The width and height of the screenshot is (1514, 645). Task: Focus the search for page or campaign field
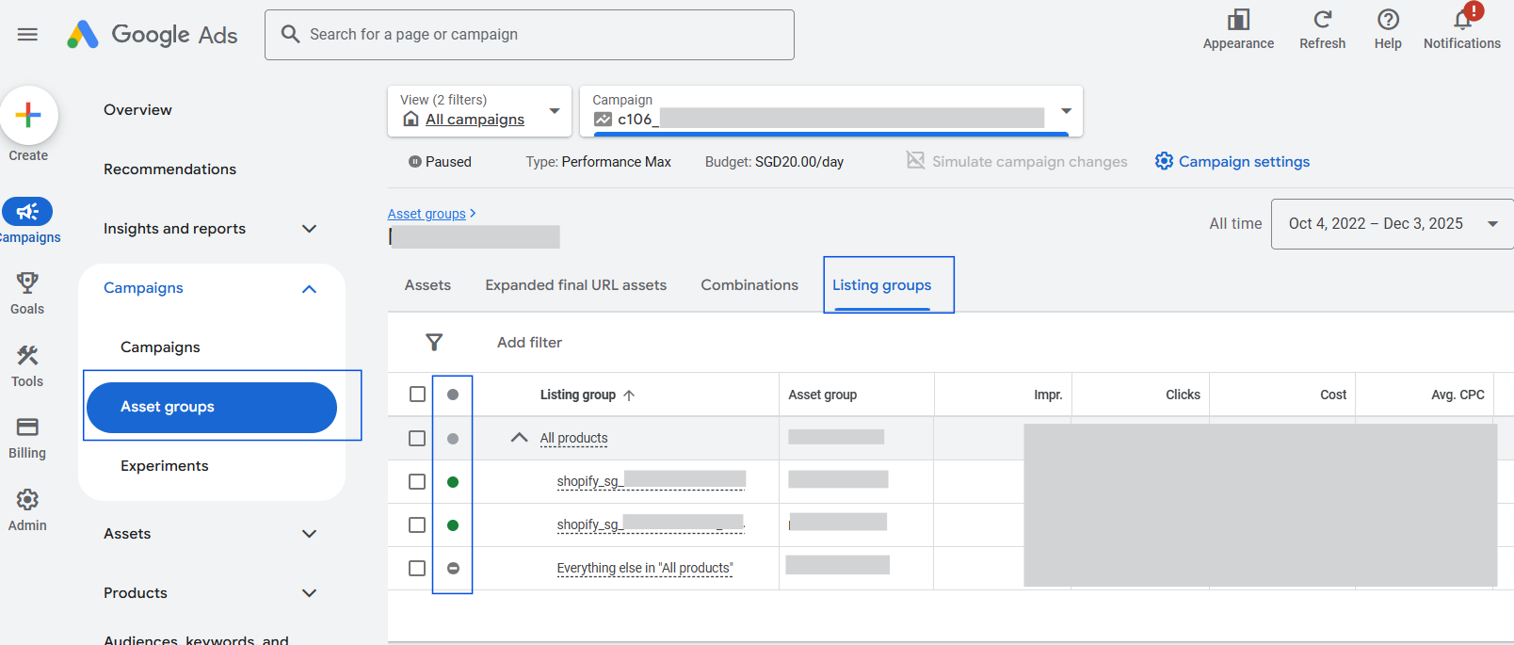(529, 35)
